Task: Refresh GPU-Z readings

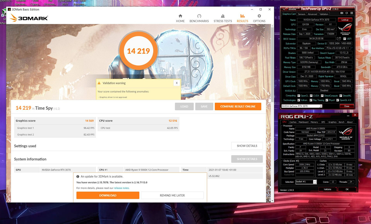Action: coord(347,13)
